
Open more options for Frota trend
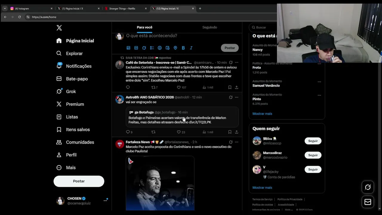click(x=319, y=64)
